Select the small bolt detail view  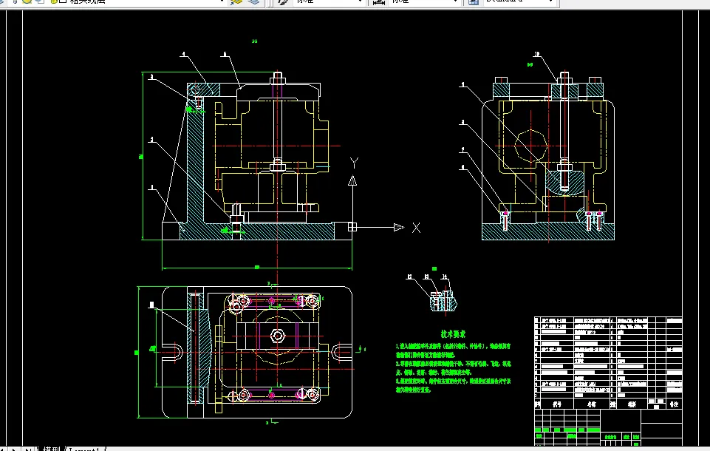(x=444, y=302)
